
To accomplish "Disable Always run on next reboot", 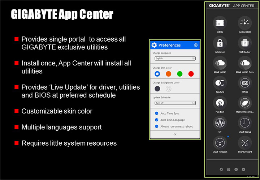I will pos(156,126).
